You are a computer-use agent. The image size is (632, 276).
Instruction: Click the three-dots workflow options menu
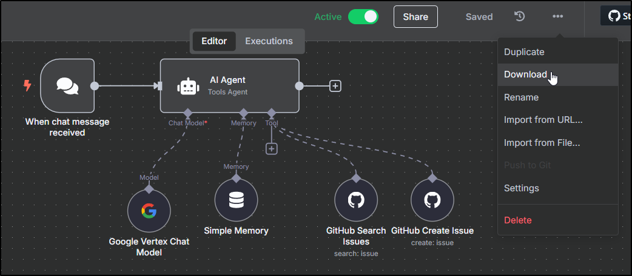pos(557,16)
